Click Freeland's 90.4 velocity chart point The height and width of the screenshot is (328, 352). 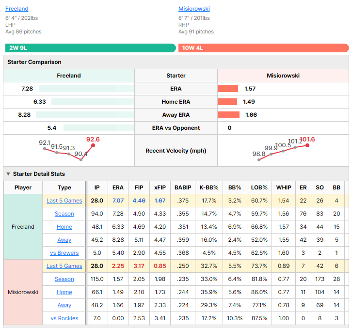coord(81,160)
